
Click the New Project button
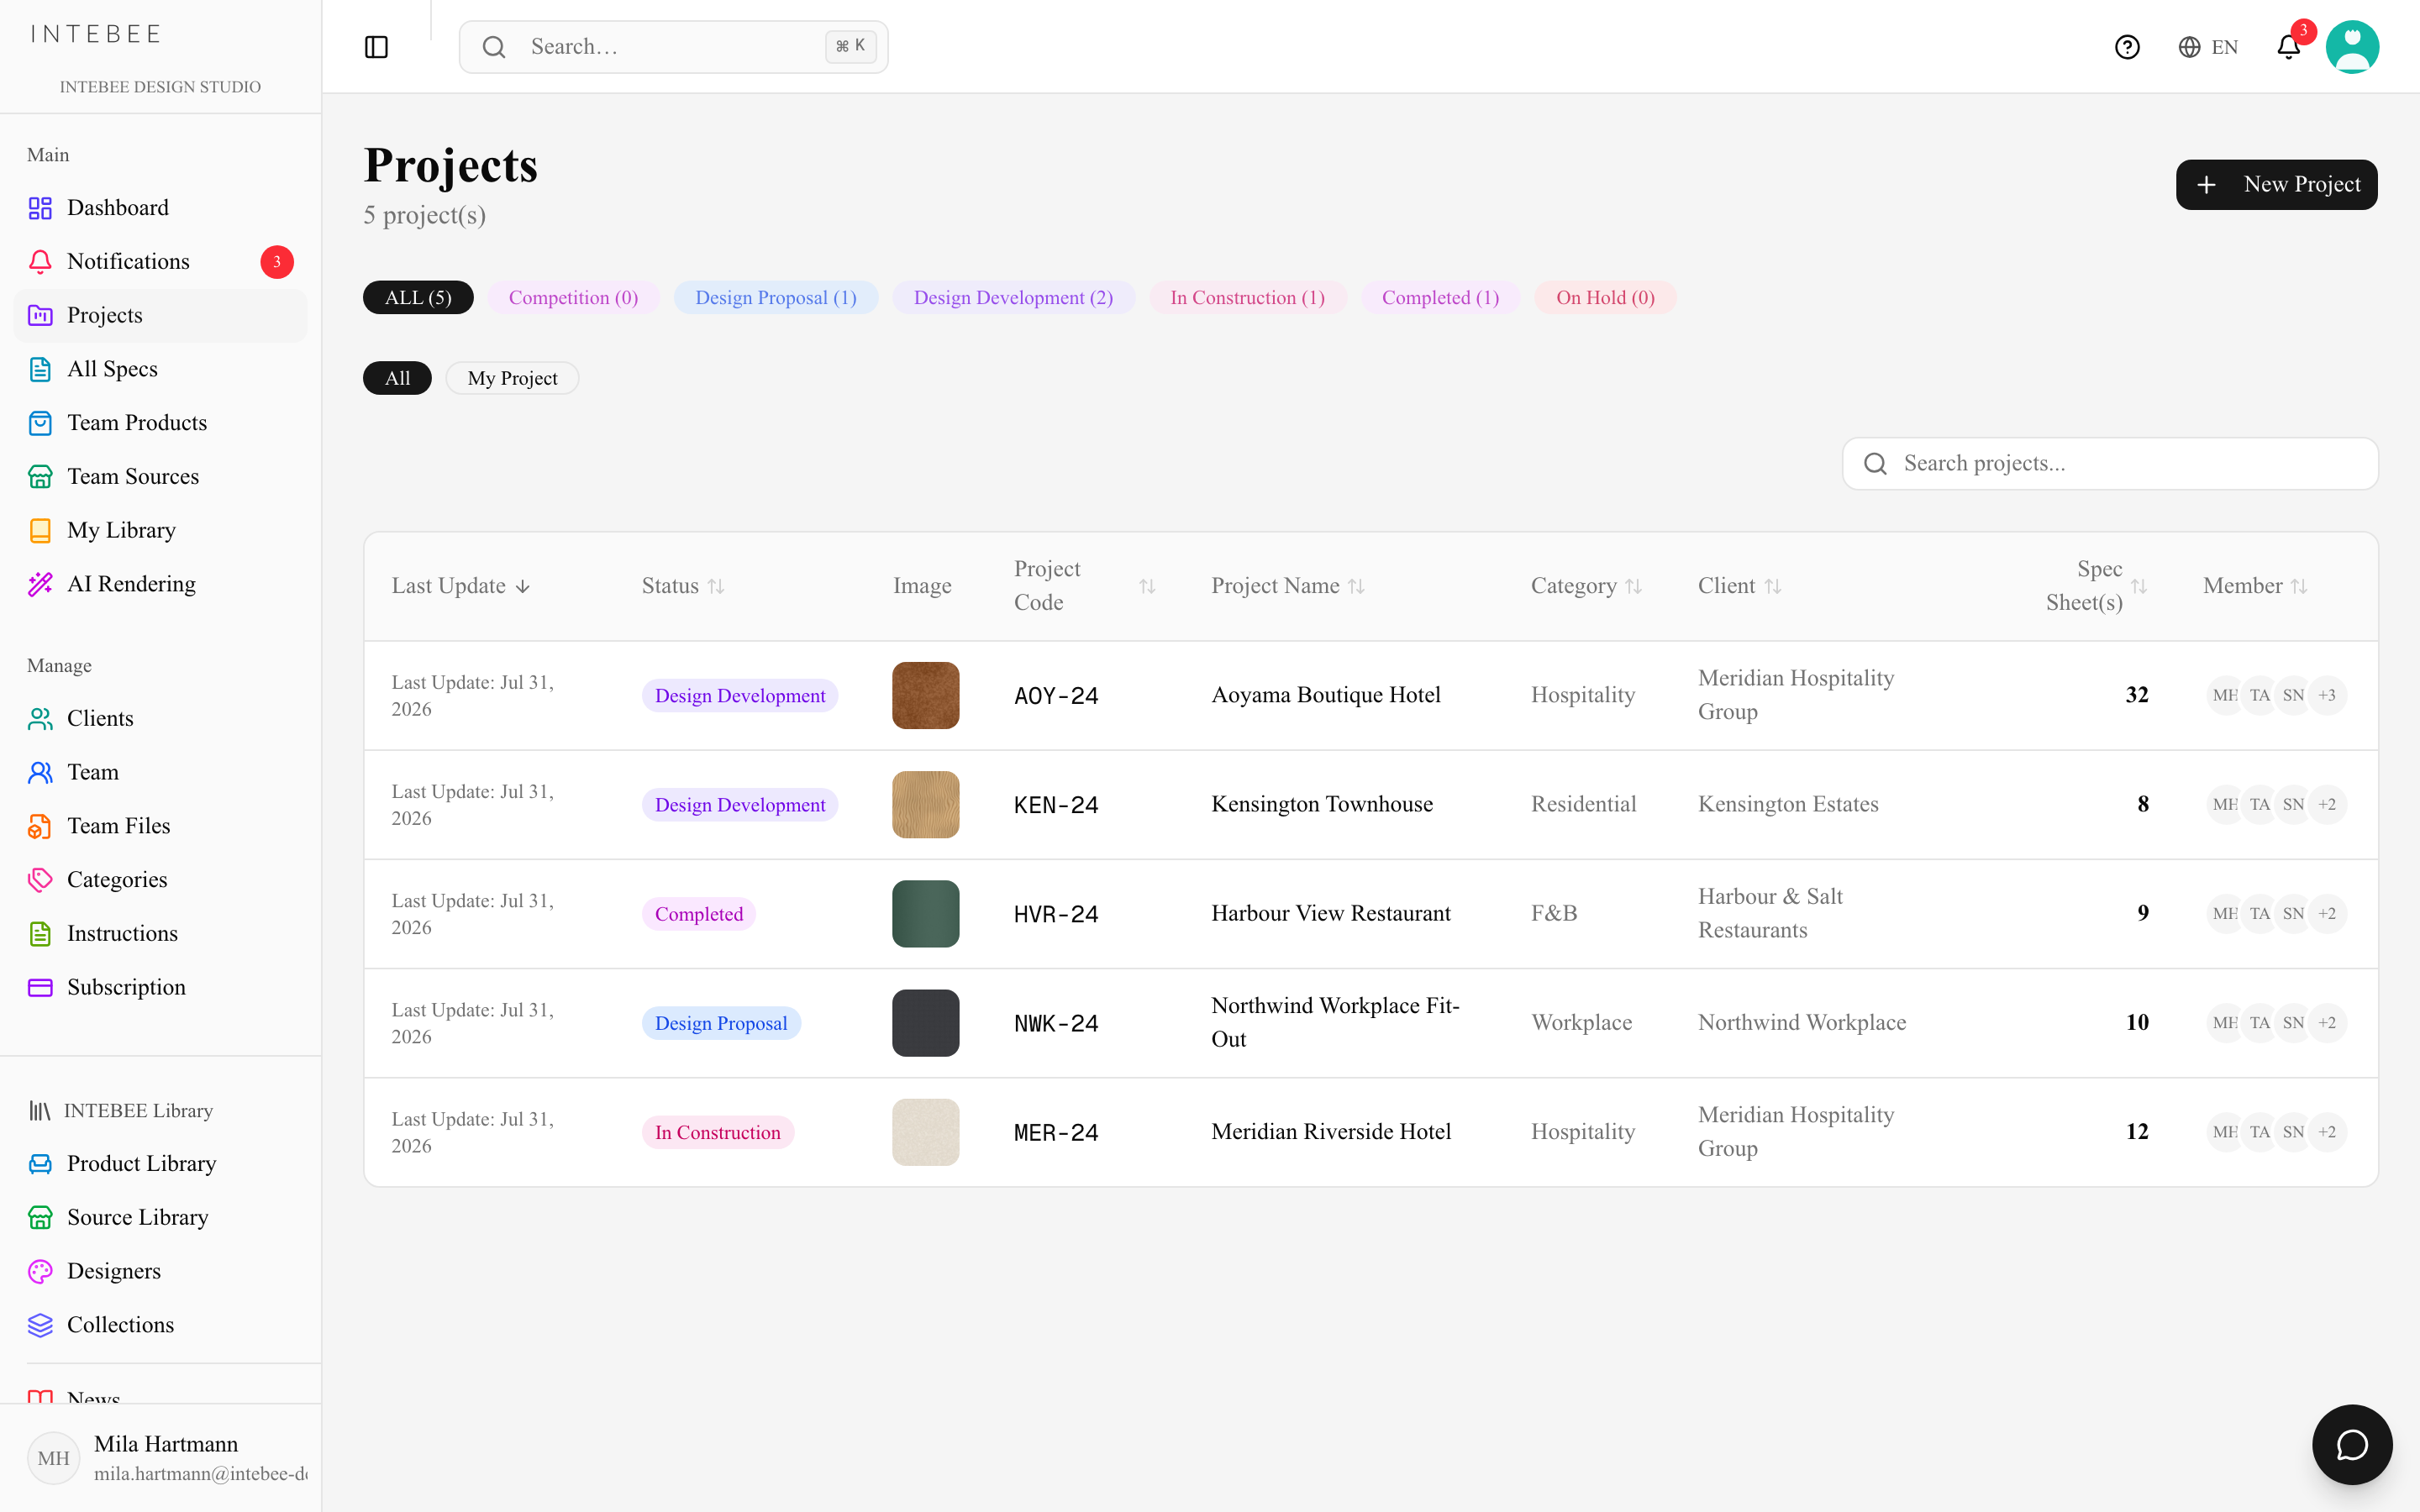(2276, 185)
